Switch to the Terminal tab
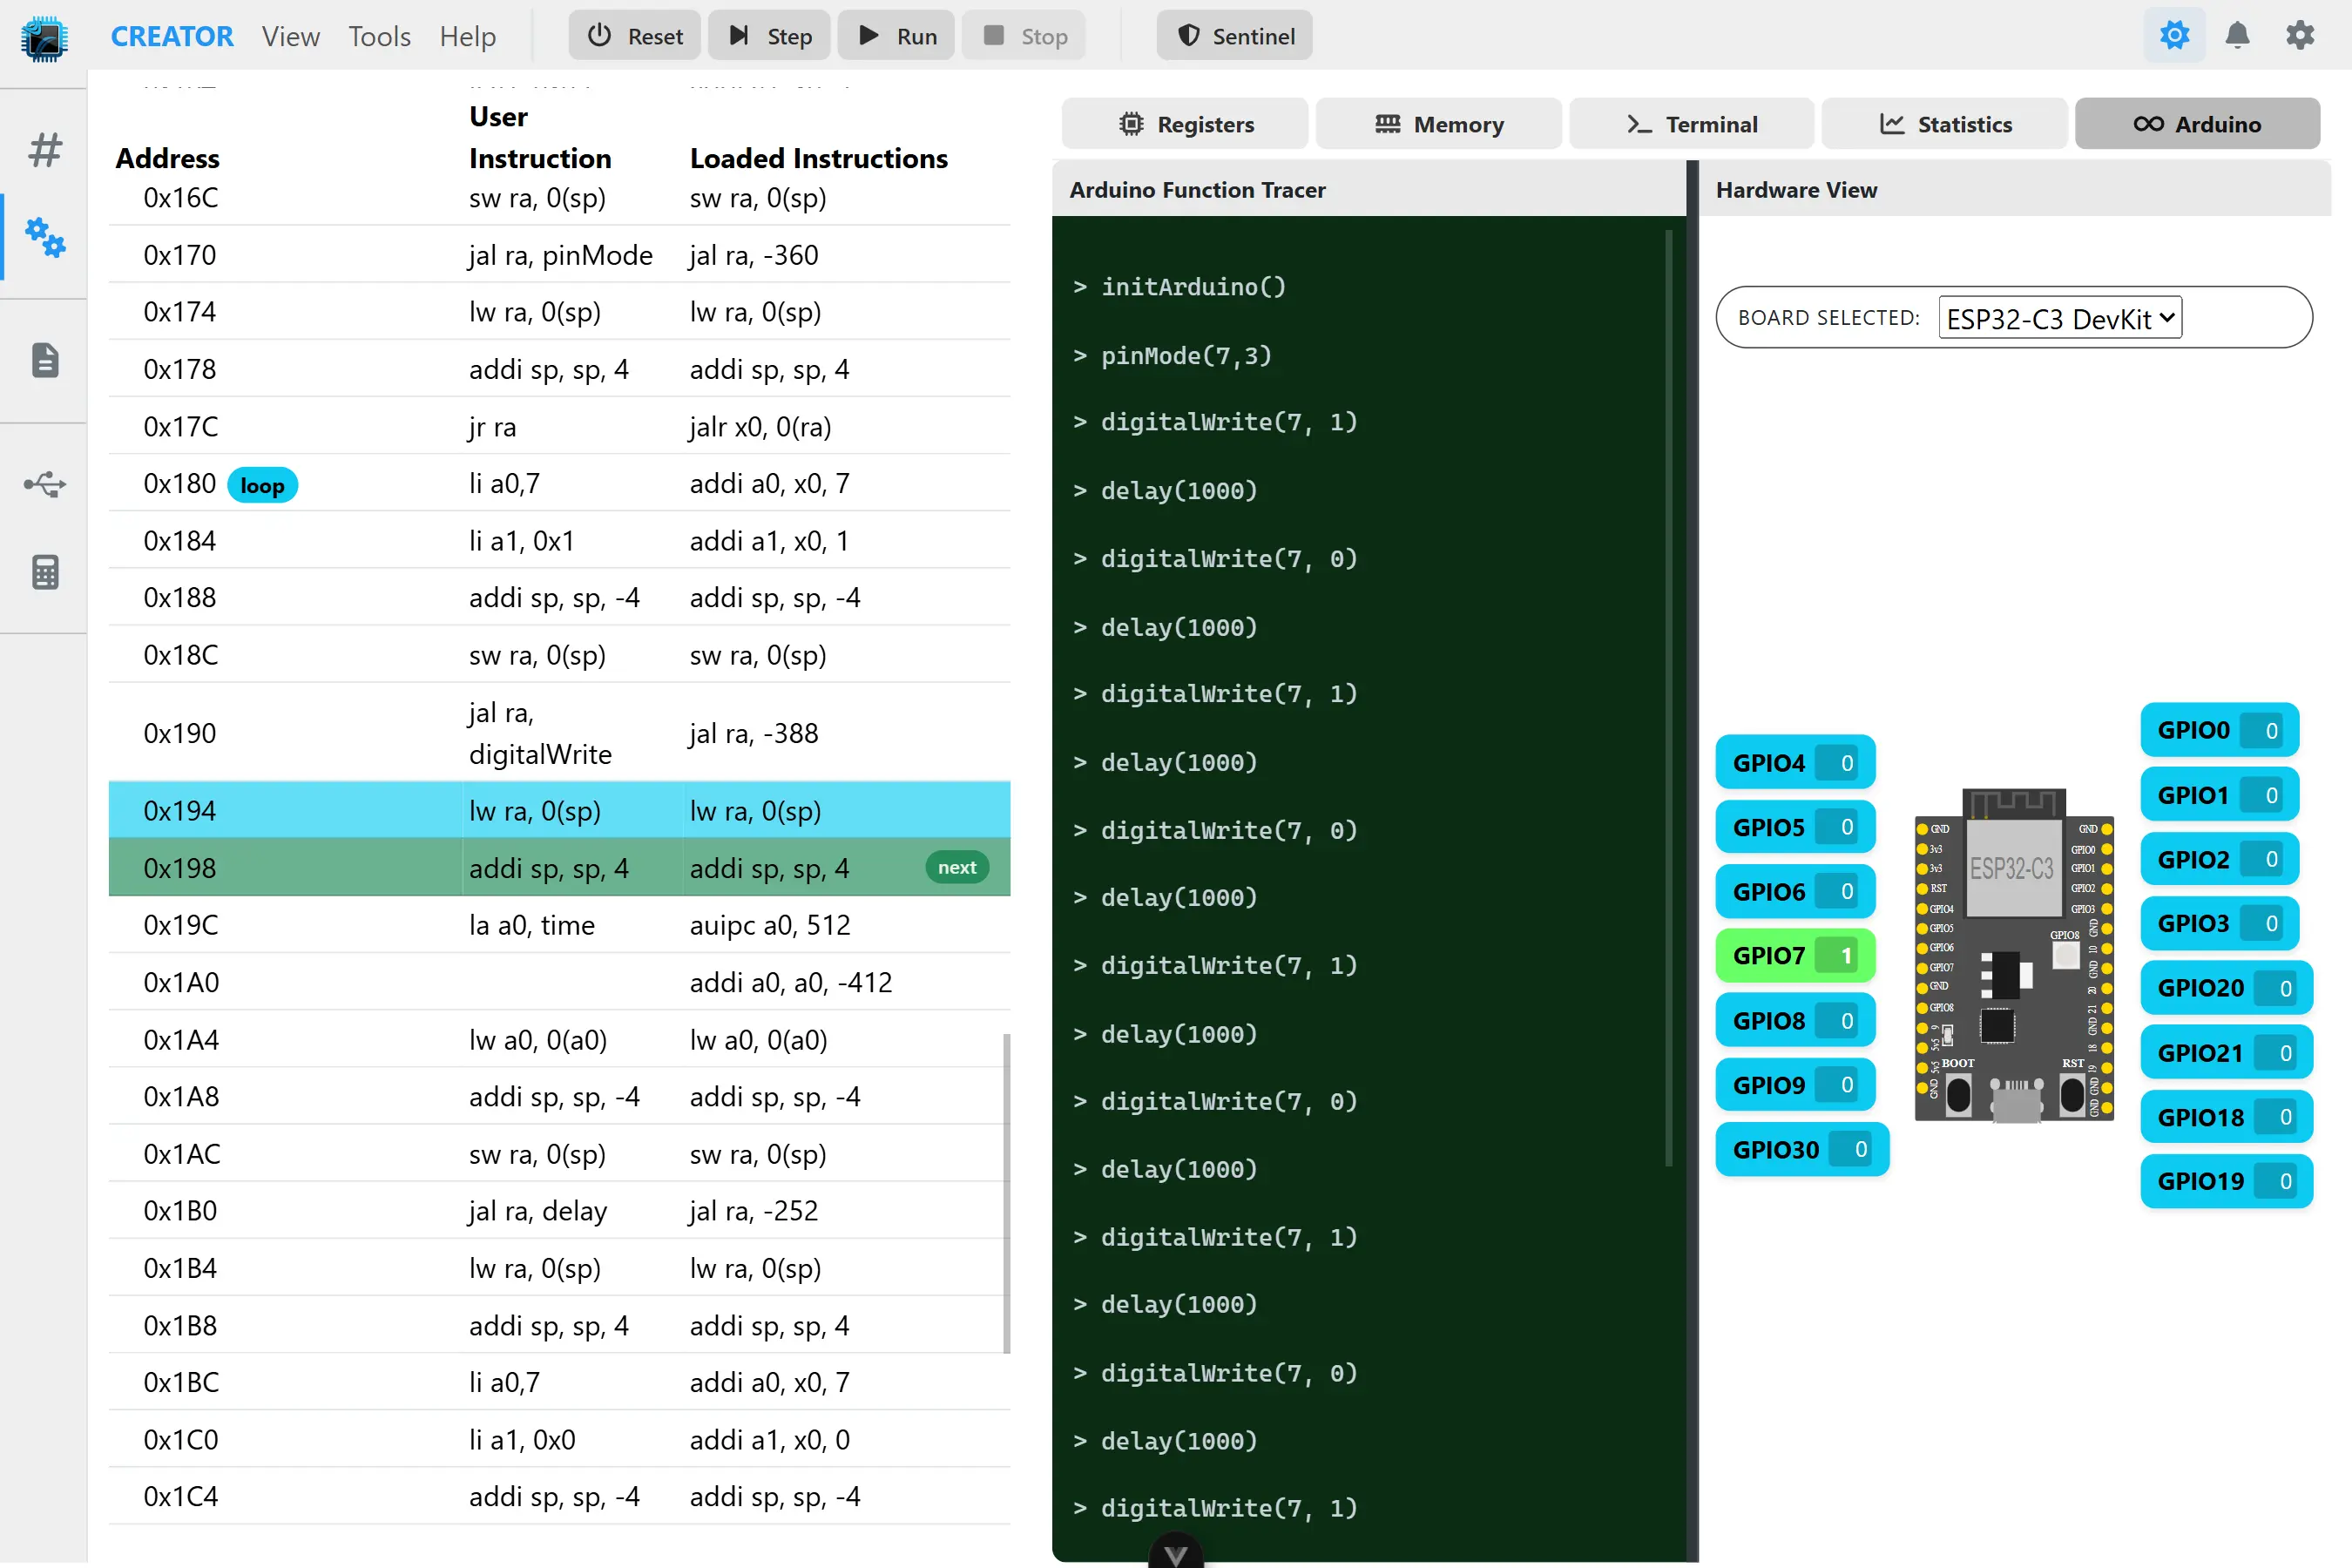The image size is (2352, 1568). (1692, 124)
